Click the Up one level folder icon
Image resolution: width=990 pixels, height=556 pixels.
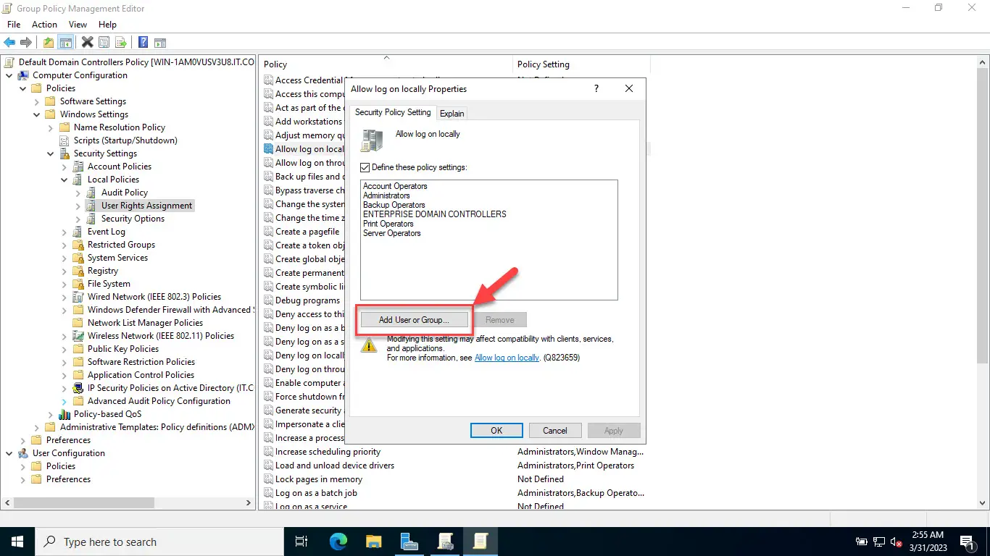pos(49,43)
